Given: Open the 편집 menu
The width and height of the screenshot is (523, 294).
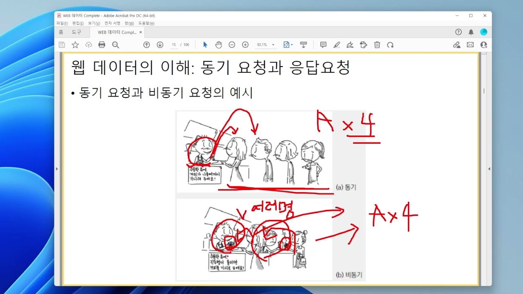Looking at the screenshot, I should pos(78,23).
